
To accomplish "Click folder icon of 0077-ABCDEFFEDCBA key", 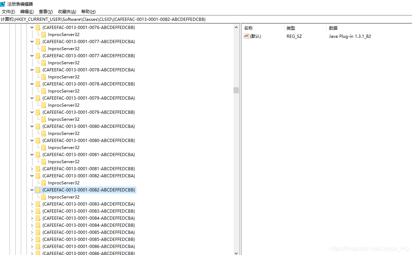I will [38, 41].
